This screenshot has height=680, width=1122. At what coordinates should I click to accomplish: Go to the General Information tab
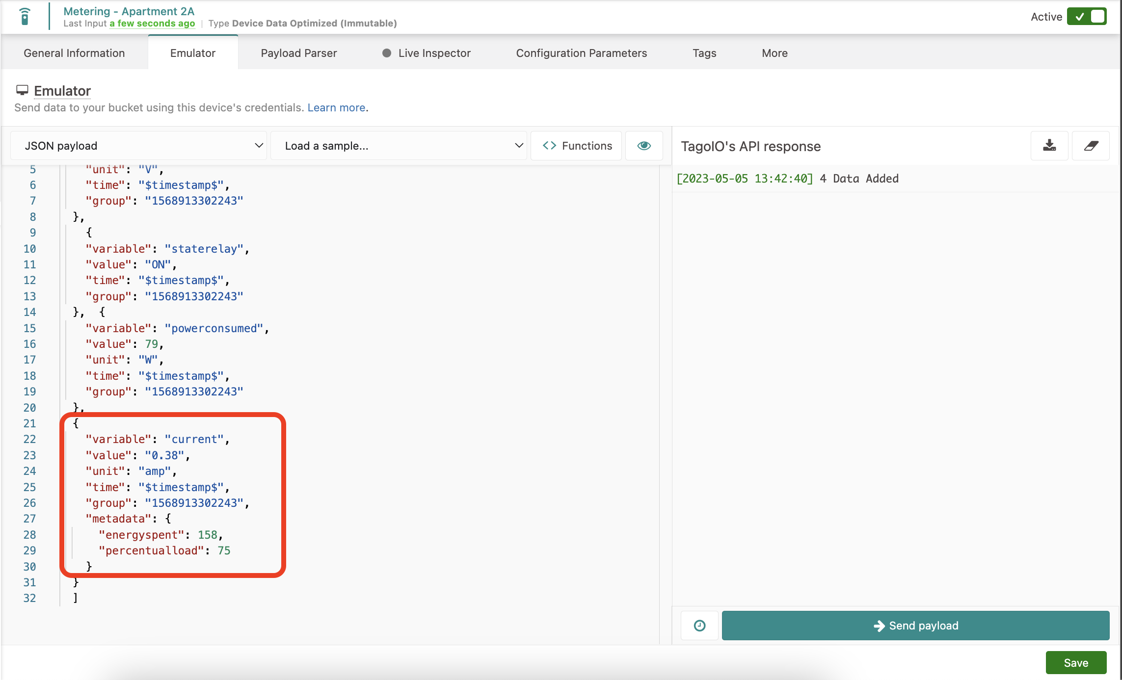coord(74,53)
